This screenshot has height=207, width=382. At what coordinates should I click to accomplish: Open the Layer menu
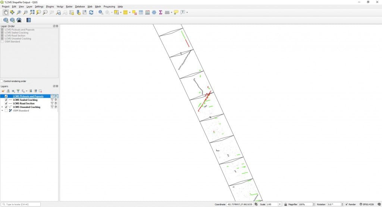click(x=29, y=7)
